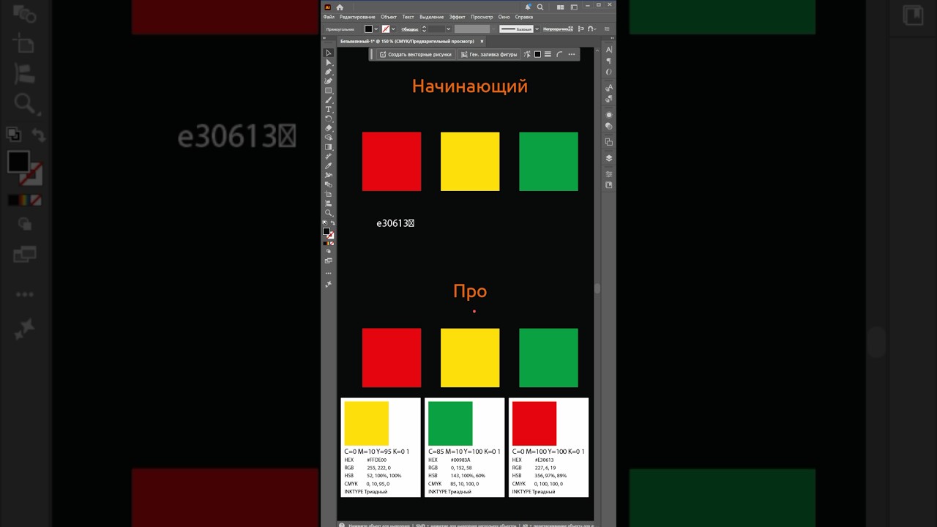Open Arrange Documents icon

click(x=561, y=7)
